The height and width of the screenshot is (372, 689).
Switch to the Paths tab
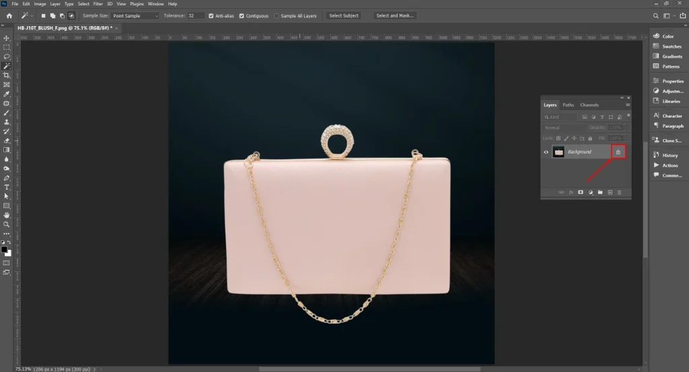pyautogui.click(x=568, y=105)
